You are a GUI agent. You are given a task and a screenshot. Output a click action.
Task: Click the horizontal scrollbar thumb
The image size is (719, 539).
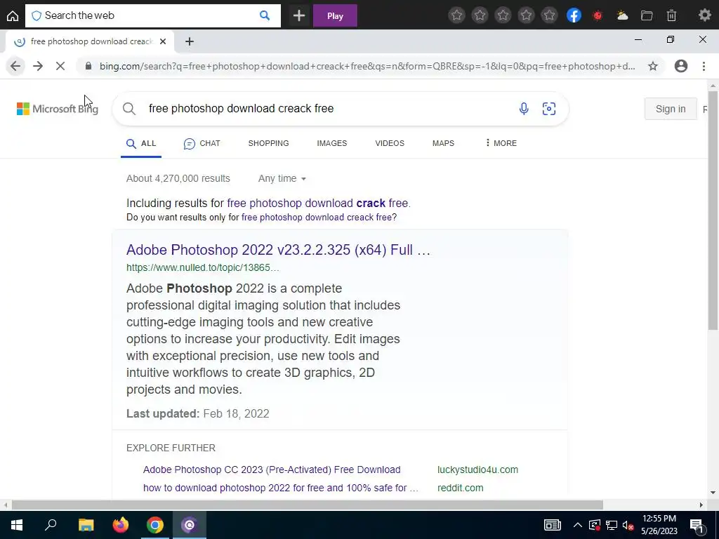(x=308, y=505)
